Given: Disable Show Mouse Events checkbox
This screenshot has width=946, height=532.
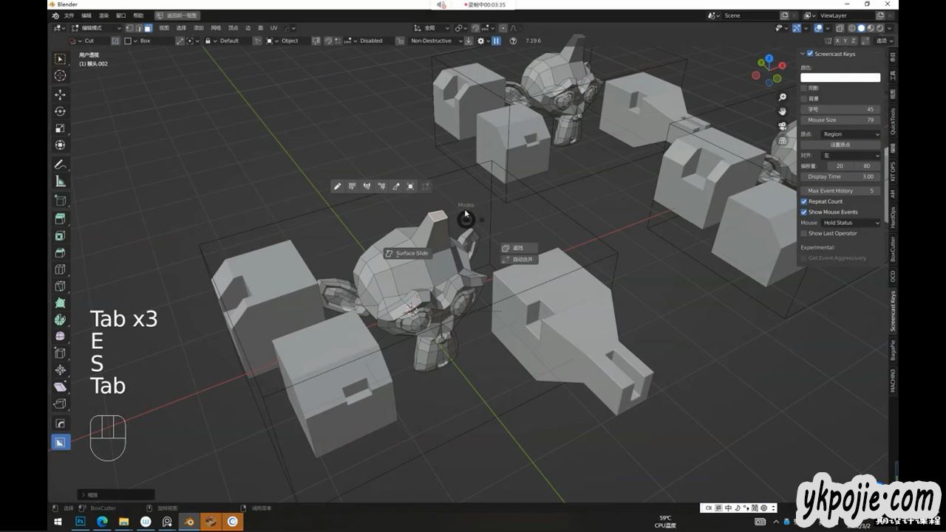Looking at the screenshot, I should click(804, 212).
